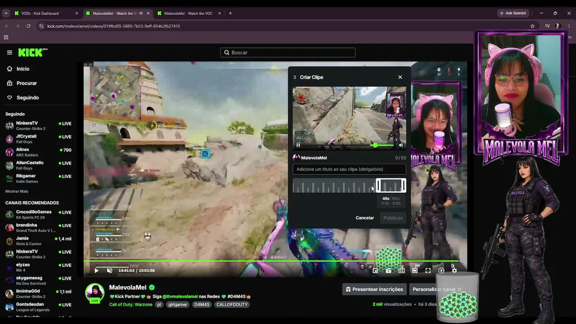Open skygamessg recommended channel

click(x=38, y=280)
